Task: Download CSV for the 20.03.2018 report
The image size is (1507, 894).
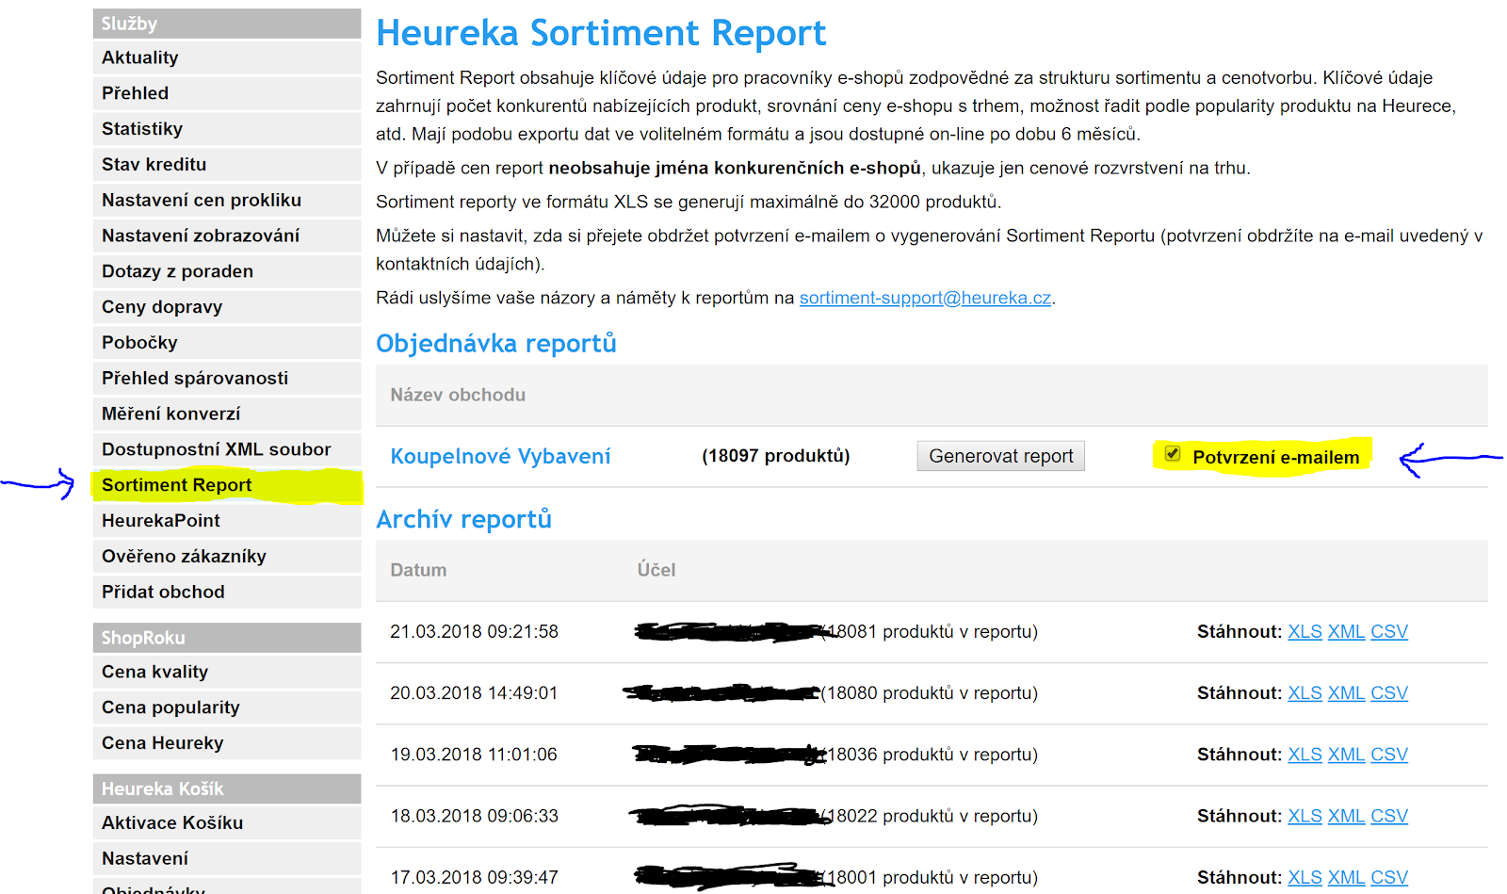Action: (1389, 692)
